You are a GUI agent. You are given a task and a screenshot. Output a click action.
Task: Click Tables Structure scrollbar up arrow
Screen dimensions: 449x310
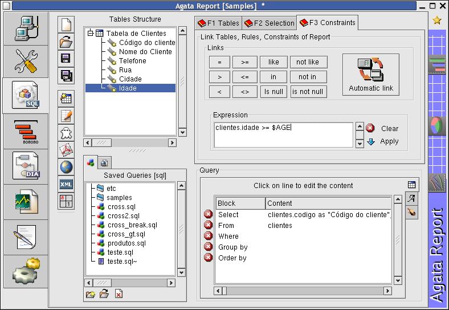click(182, 31)
